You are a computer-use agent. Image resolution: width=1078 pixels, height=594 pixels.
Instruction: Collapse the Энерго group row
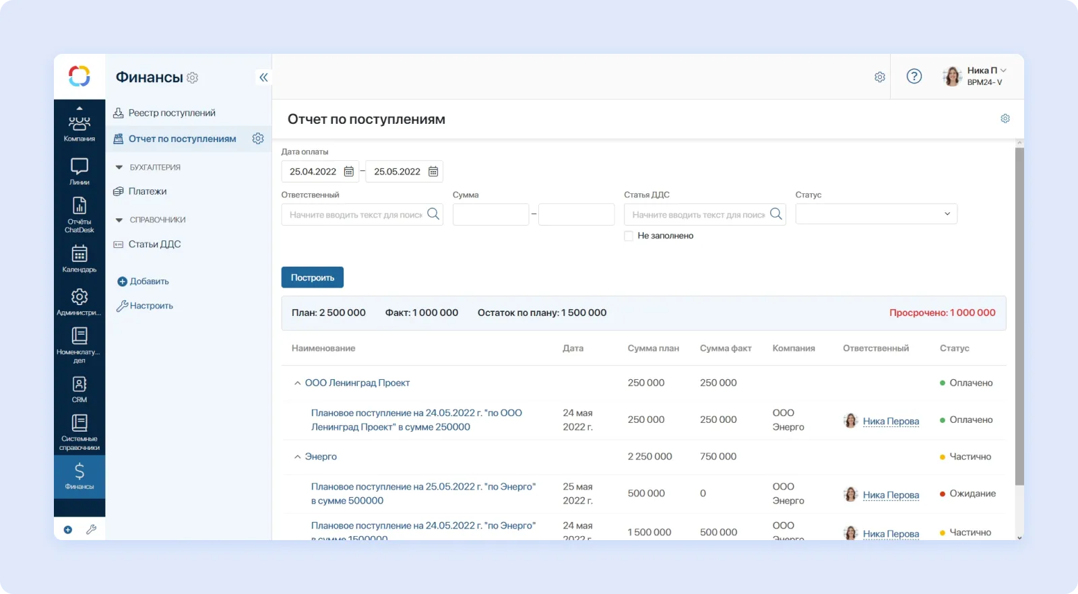(x=297, y=457)
